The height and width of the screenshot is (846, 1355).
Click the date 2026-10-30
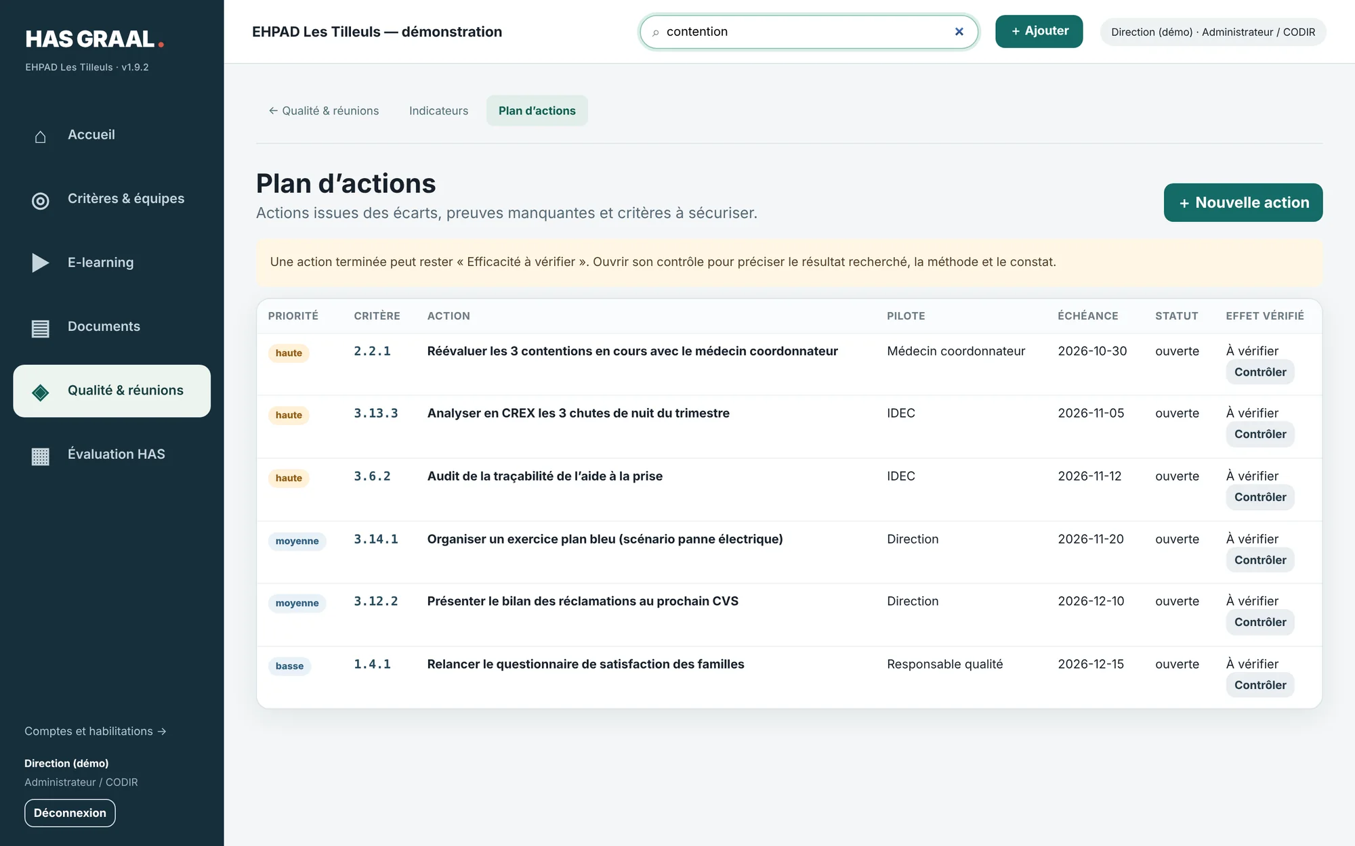(x=1092, y=351)
